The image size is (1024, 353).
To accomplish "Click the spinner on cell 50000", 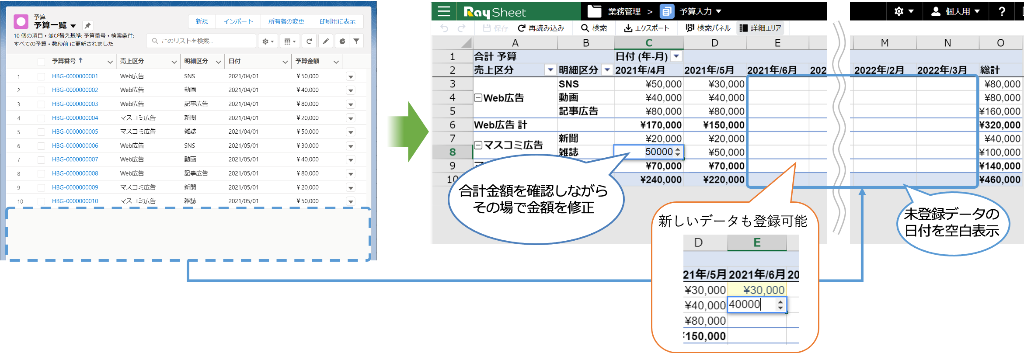I will pyautogui.click(x=678, y=152).
